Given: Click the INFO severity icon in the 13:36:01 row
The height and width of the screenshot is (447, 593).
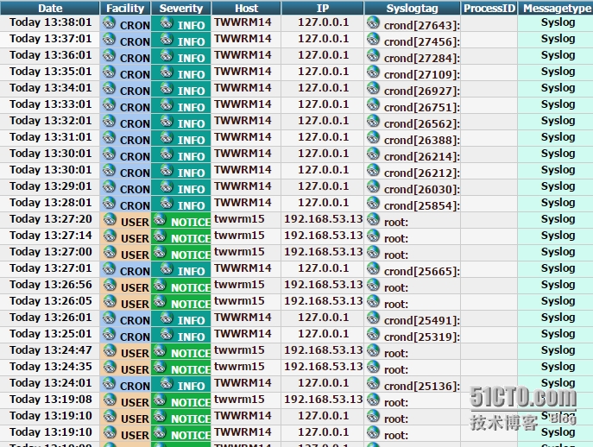Looking at the screenshot, I should pyautogui.click(x=166, y=56).
